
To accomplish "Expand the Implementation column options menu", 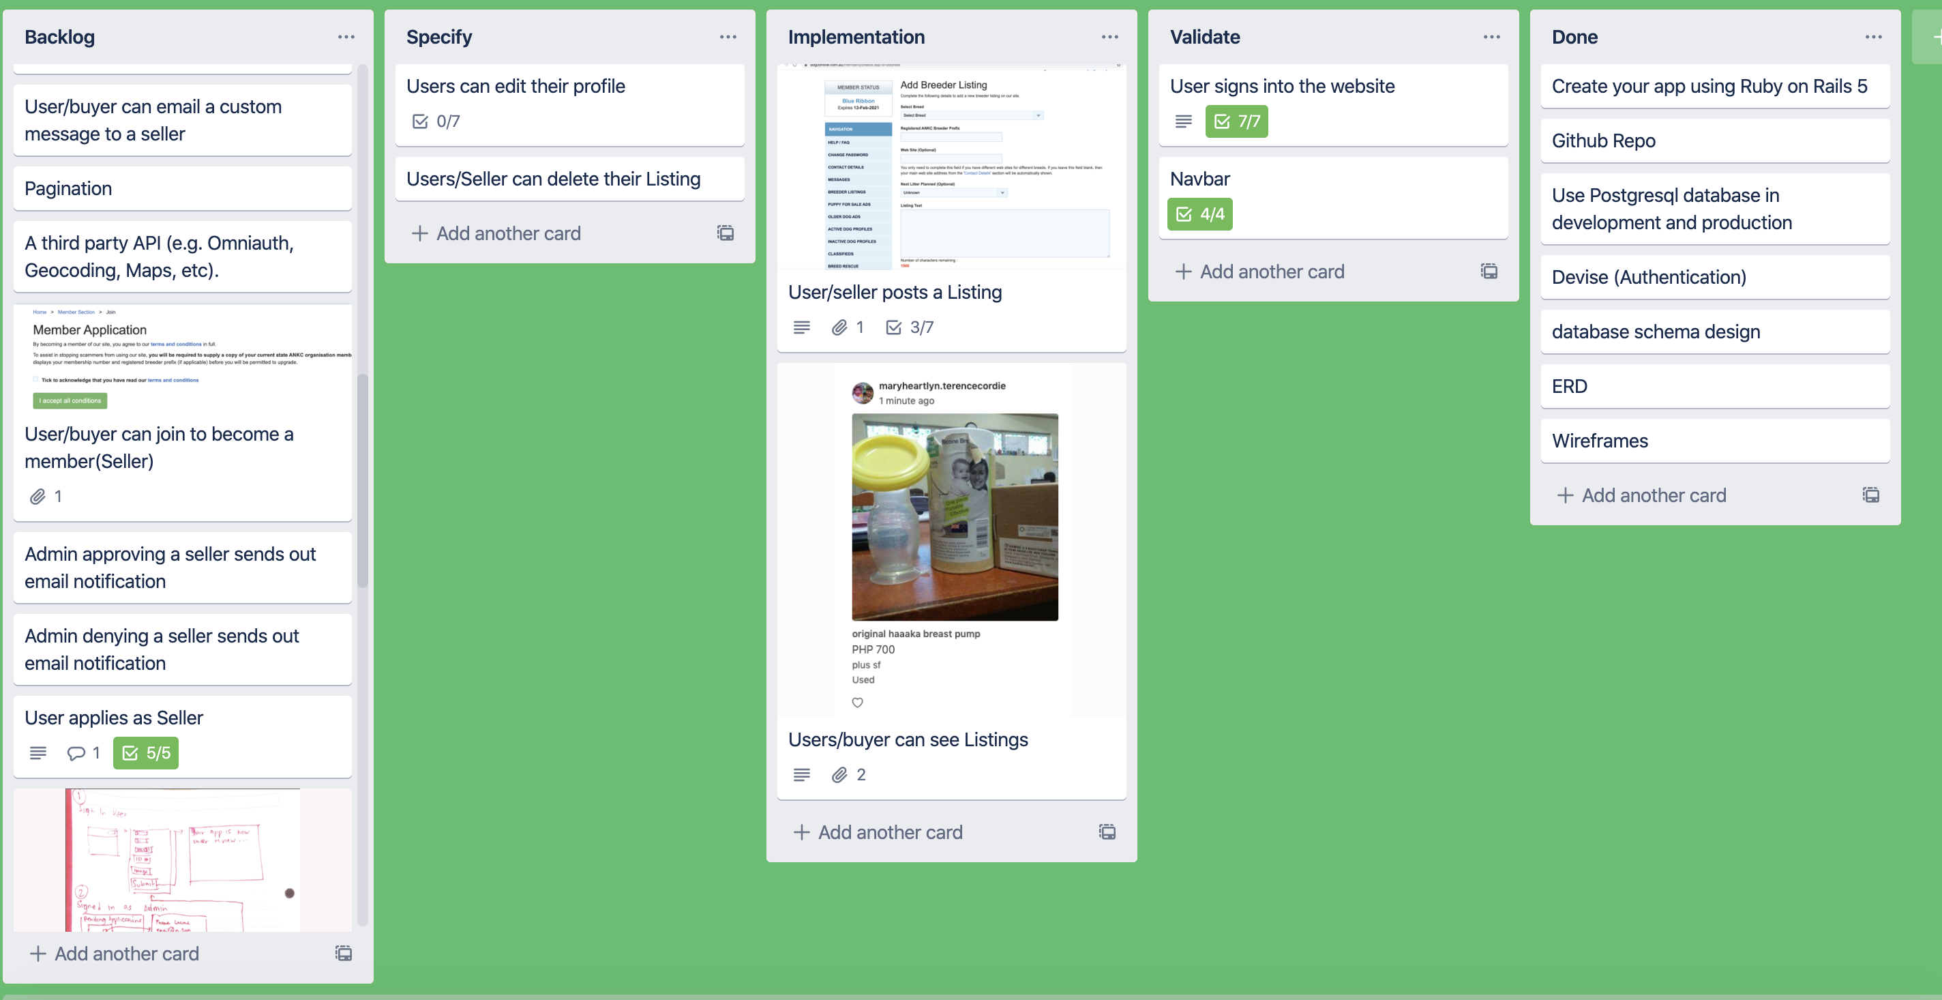I will [x=1110, y=37].
